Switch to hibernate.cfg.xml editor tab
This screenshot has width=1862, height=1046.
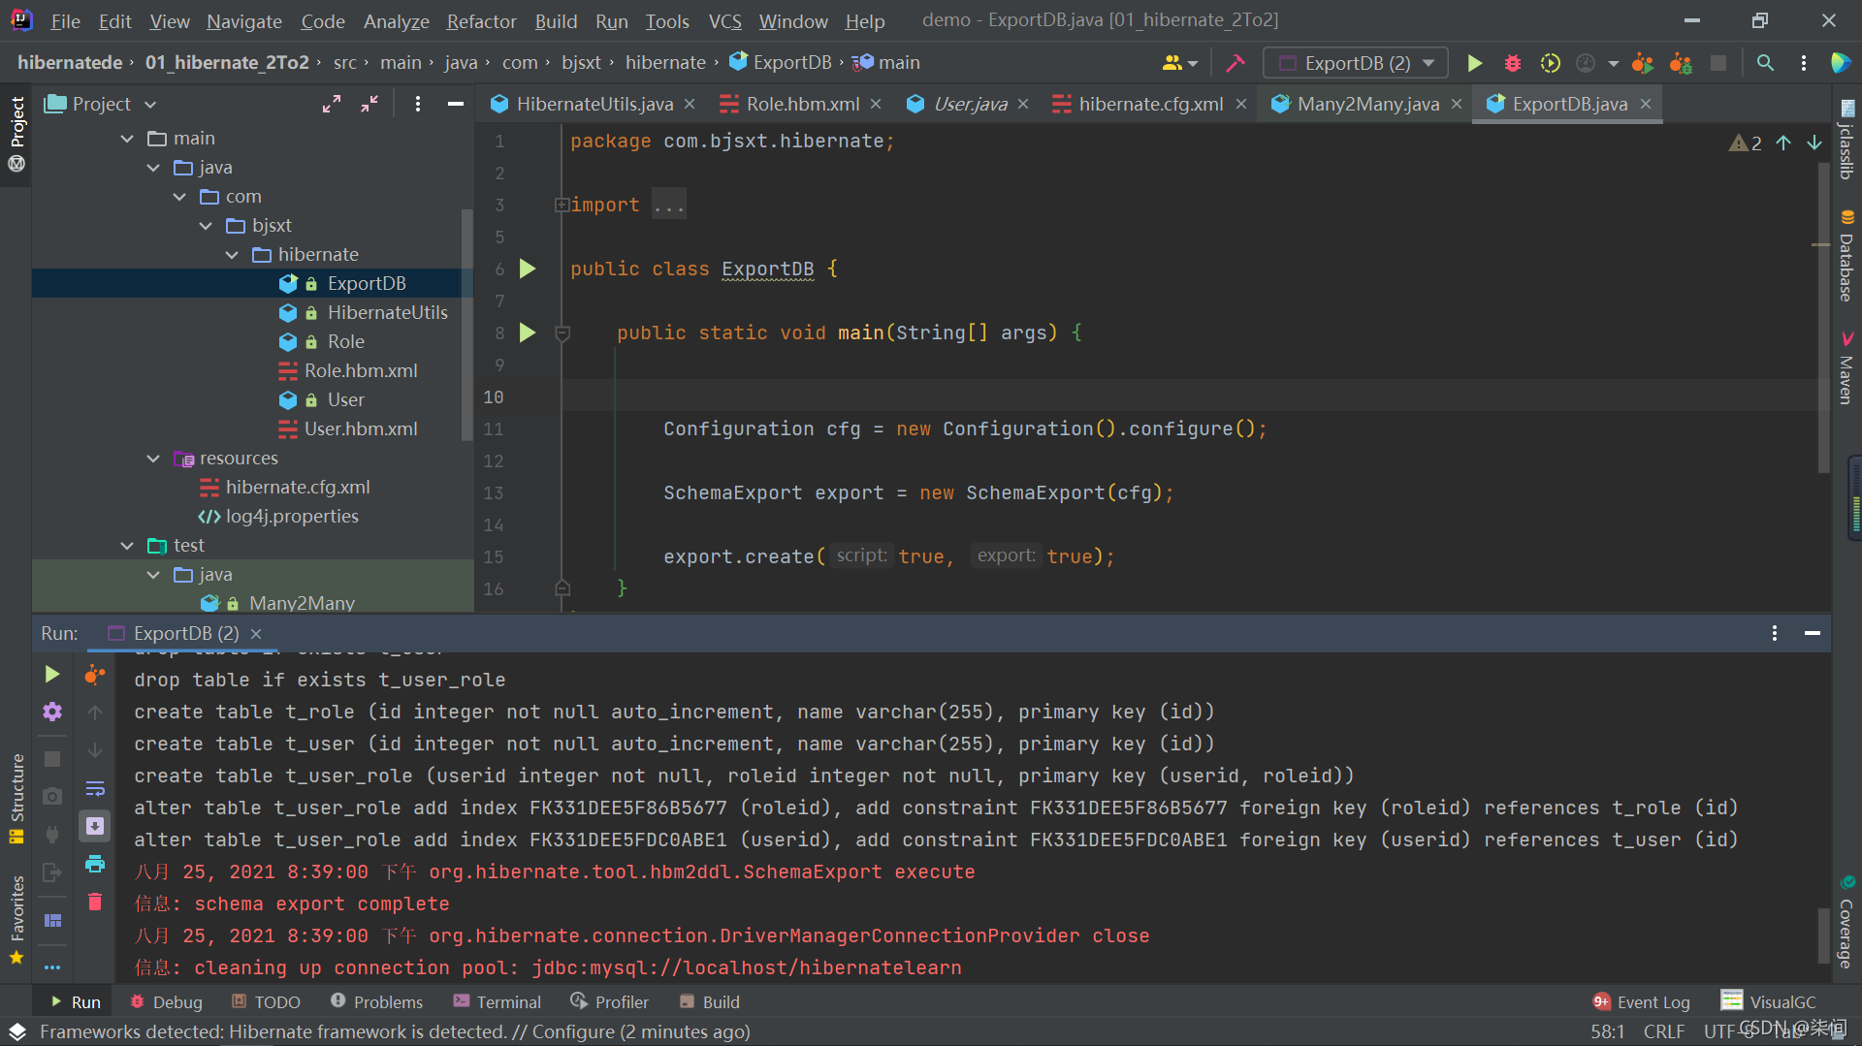point(1150,104)
